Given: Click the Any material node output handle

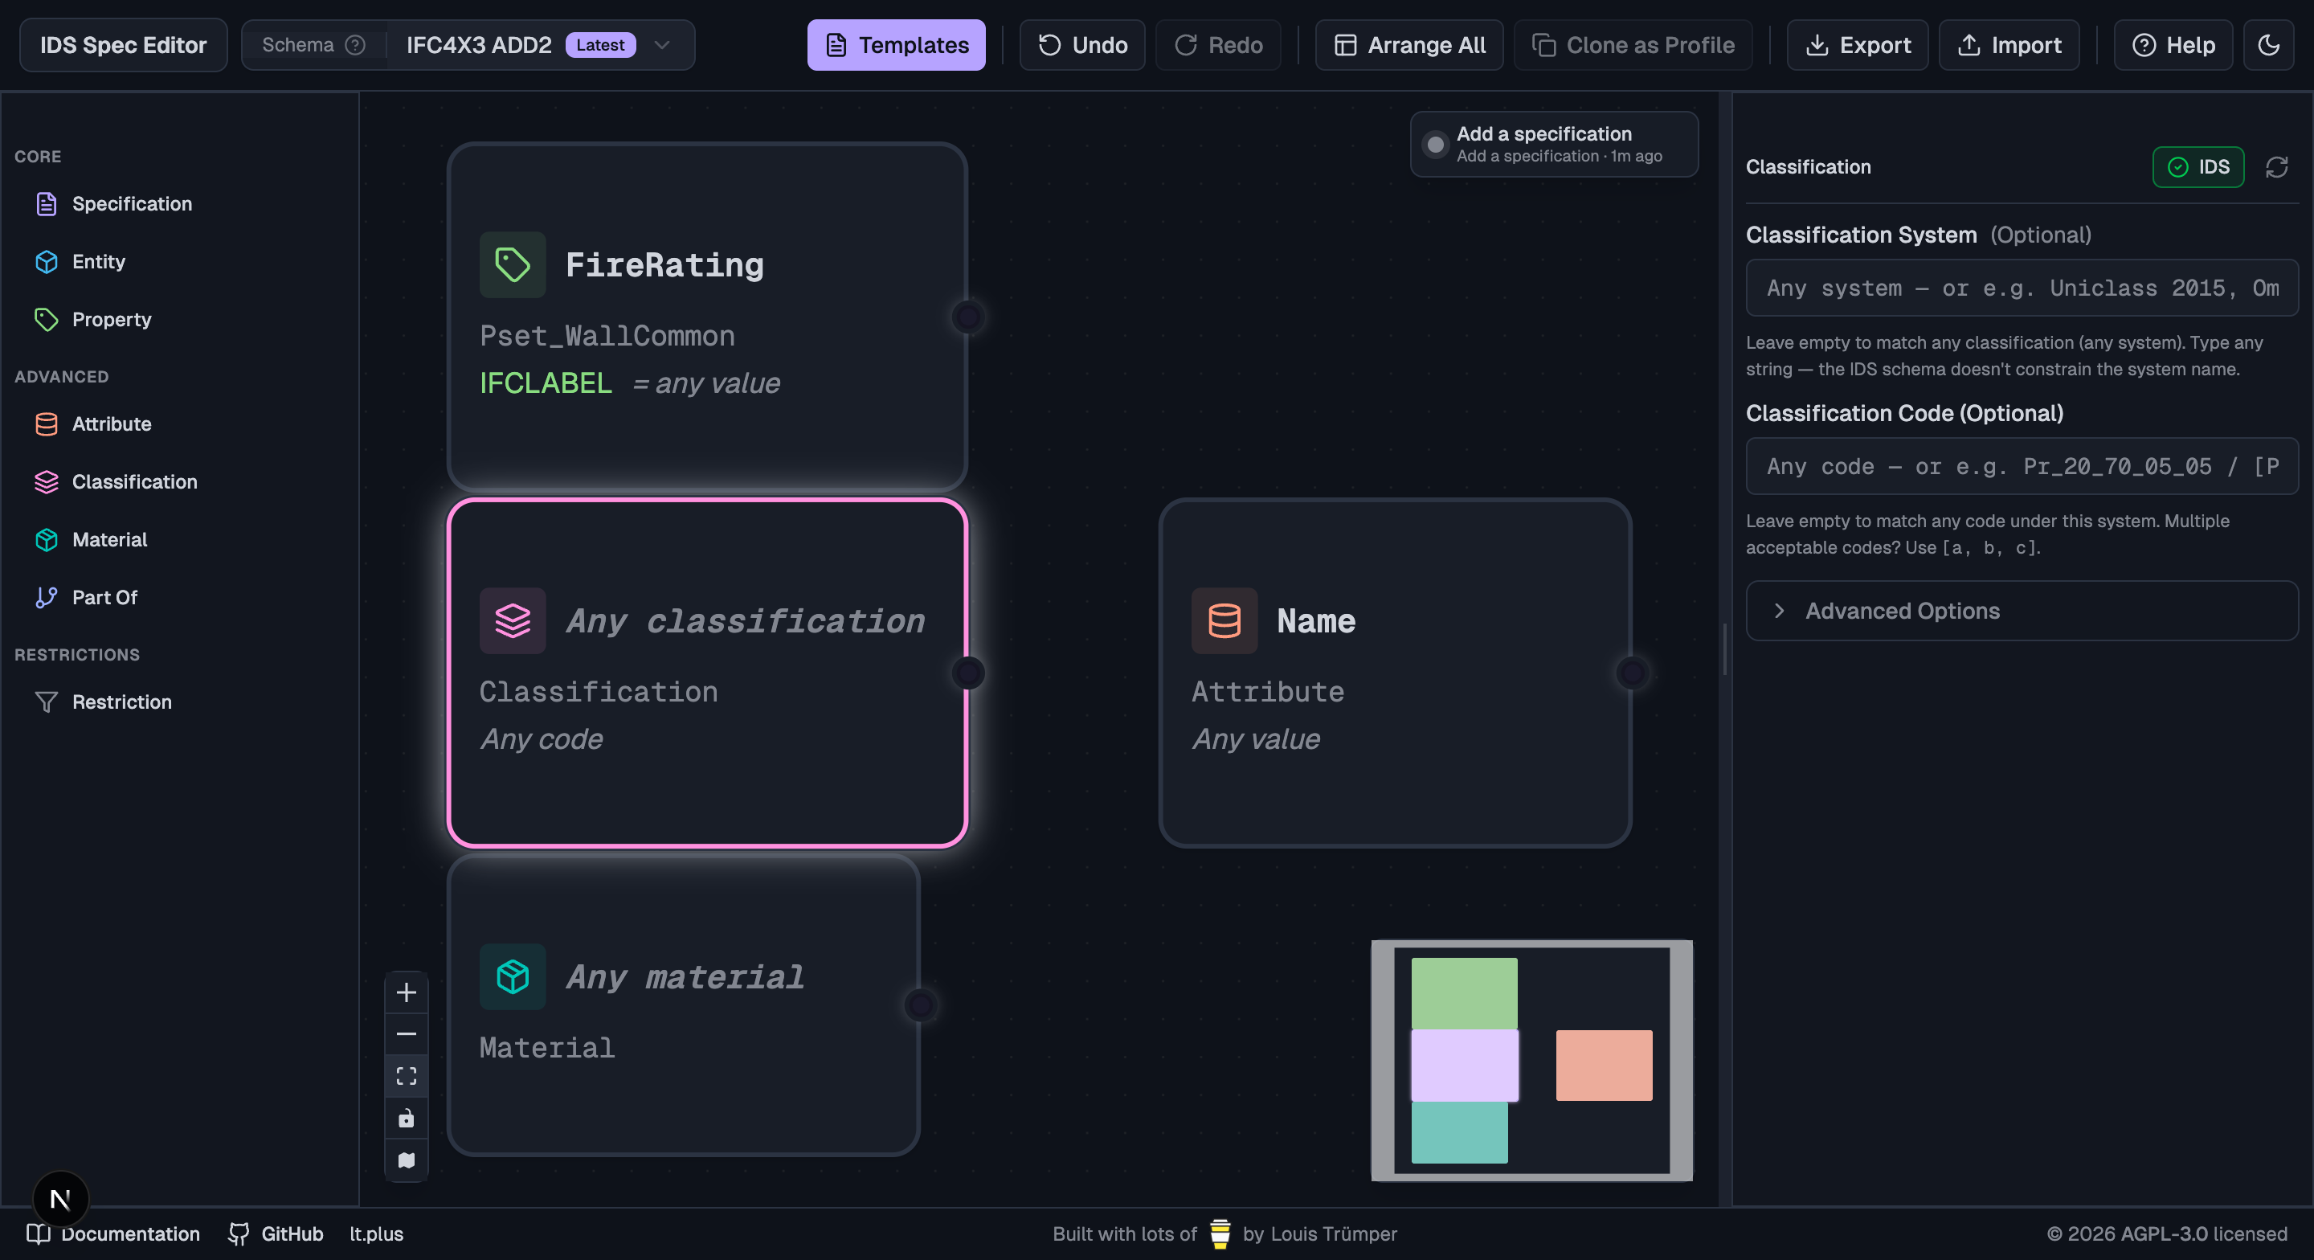Looking at the screenshot, I should click(921, 1004).
